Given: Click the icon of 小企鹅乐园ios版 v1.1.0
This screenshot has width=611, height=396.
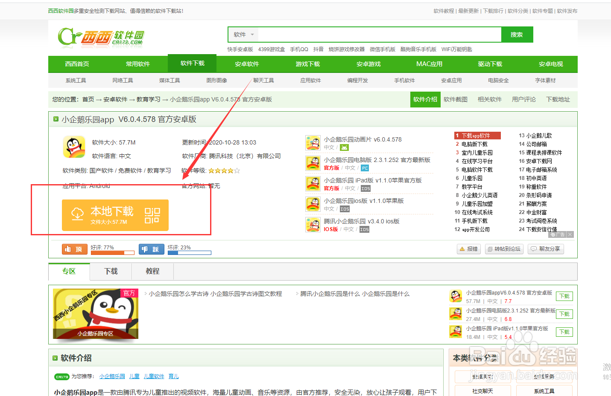Looking at the screenshot, I should [x=313, y=204].
